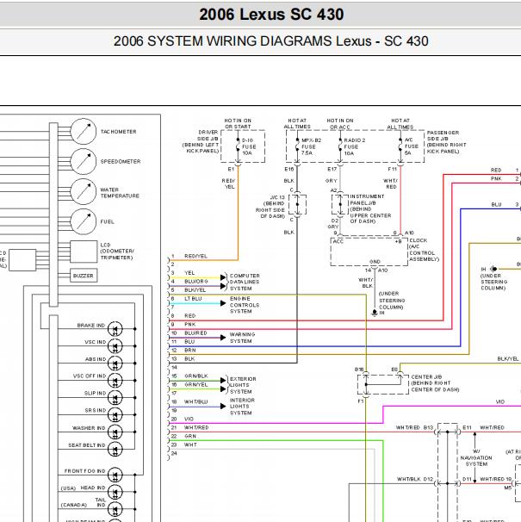Click the VSC OFF IND LED symbol
The image size is (521, 522).
click(115, 381)
